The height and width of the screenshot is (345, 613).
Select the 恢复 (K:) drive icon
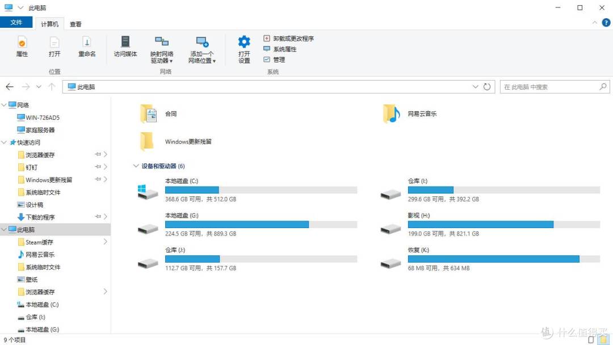click(x=391, y=263)
